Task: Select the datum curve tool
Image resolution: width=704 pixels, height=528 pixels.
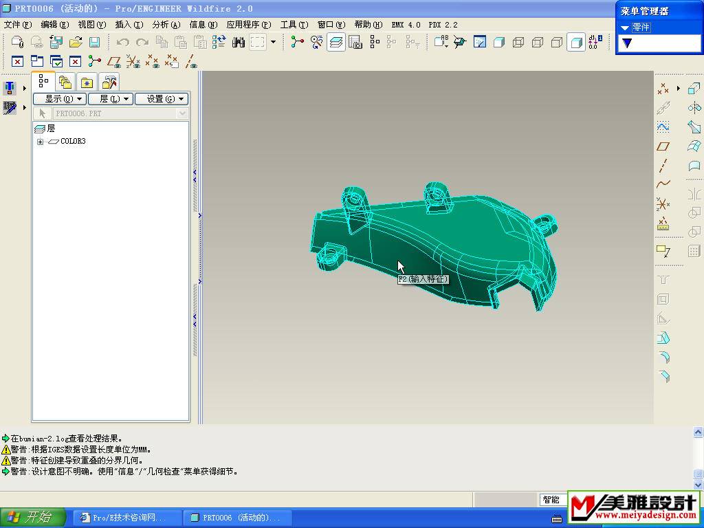Action: [x=663, y=184]
